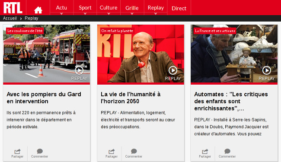This screenshot has width=281, height=162.
Task: Open 'Les coulisses de l'été' category tag
Action: [25, 31]
